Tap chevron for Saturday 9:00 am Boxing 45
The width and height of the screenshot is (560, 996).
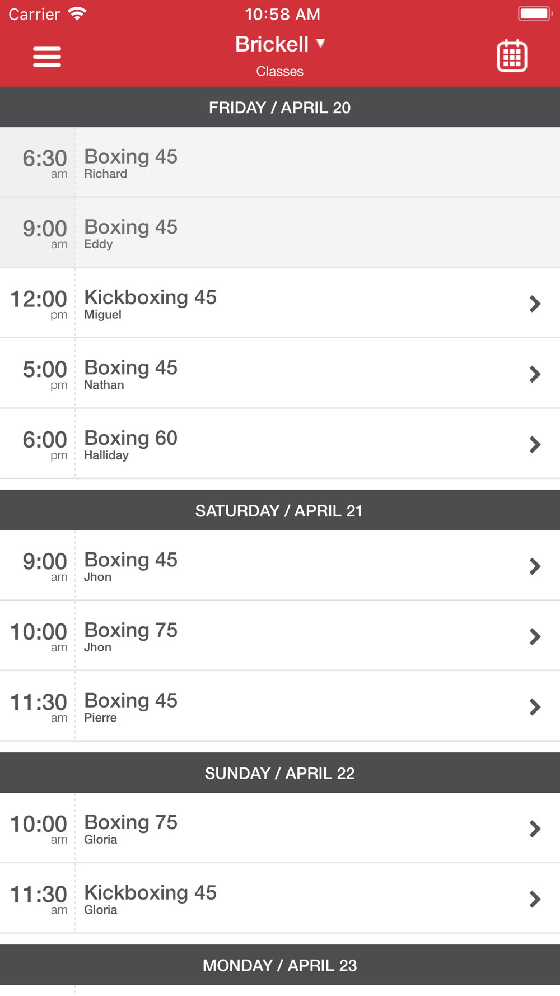535,566
